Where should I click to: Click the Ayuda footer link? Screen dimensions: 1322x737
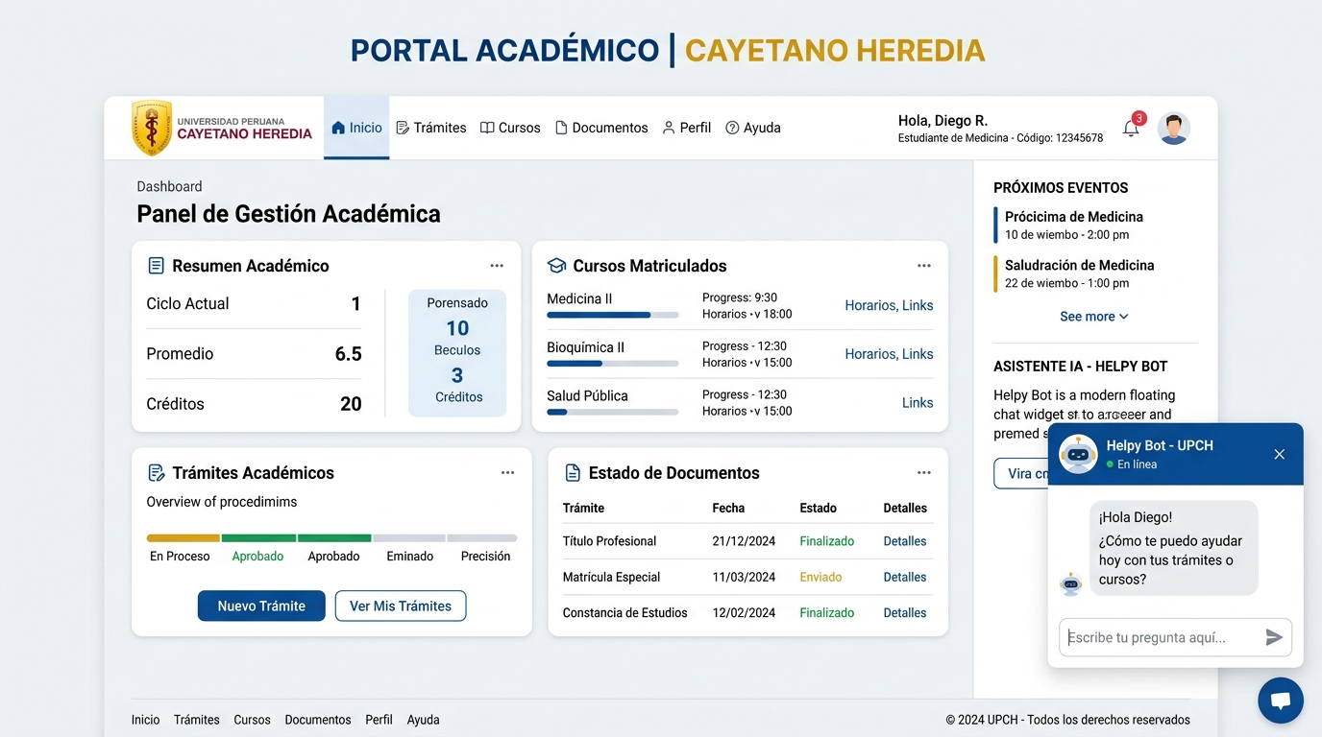[x=423, y=720]
